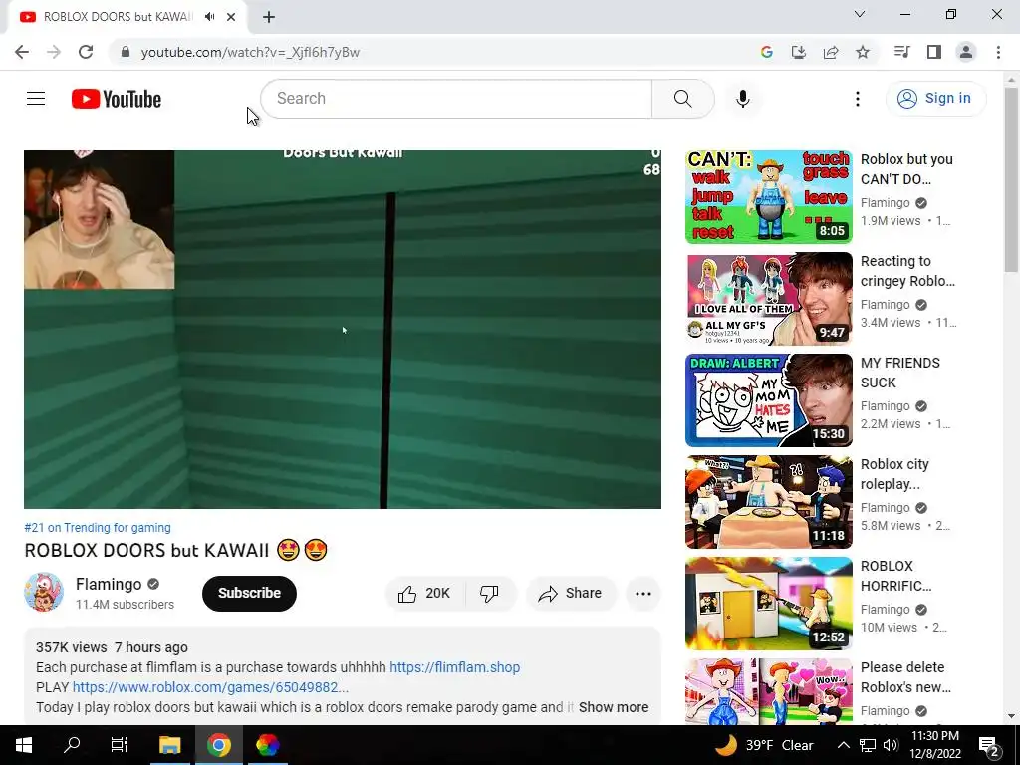Open the media control icon in Chrome
This screenshot has width=1020, height=765.
(902, 52)
